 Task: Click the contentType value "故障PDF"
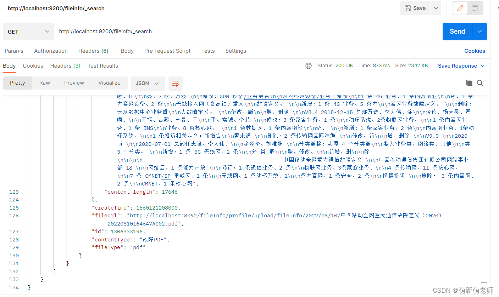coord(153,240)
